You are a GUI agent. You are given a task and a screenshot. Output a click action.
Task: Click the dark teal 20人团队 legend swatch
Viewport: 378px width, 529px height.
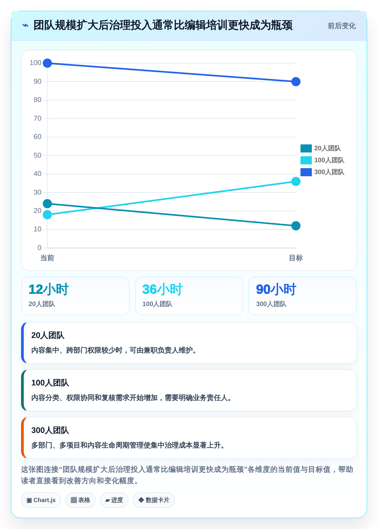[306, 148]
